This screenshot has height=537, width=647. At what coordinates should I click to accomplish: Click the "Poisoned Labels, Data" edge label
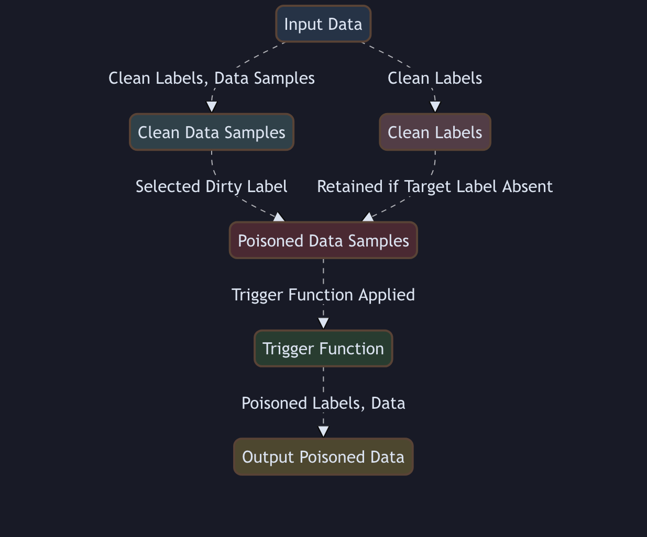point(323,404)
